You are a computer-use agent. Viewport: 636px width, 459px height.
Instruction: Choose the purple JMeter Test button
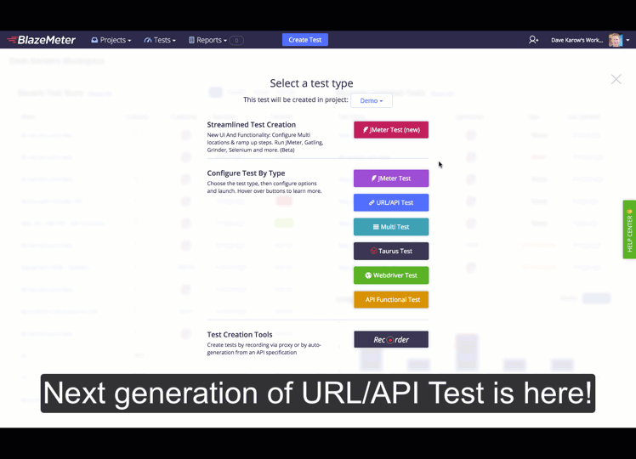391,178
